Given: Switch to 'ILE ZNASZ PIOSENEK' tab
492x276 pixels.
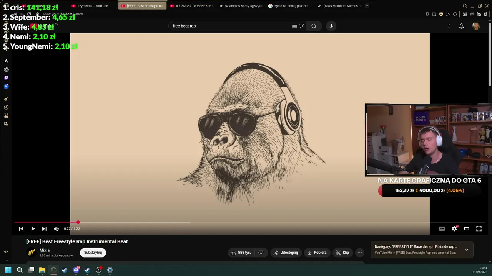Looking at the screenshot, I should point(191,6).
